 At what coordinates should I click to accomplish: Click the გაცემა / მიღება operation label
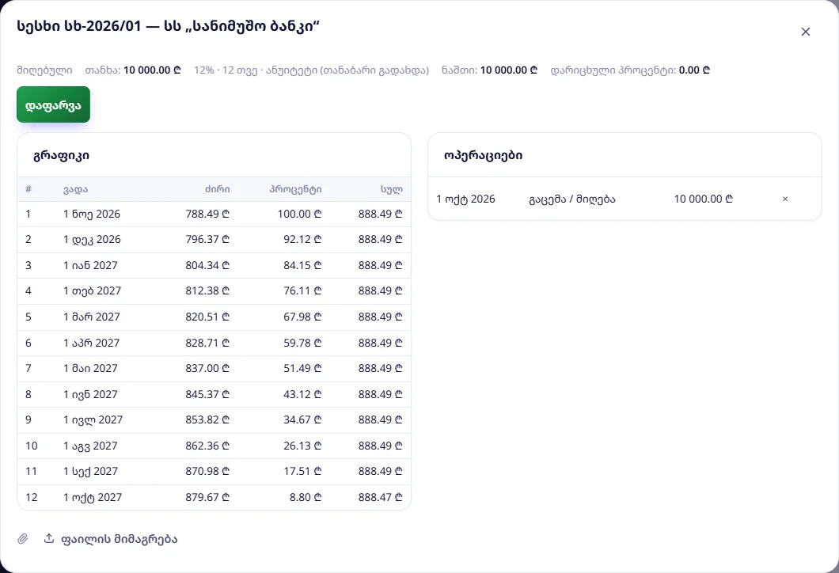point(572,199)
